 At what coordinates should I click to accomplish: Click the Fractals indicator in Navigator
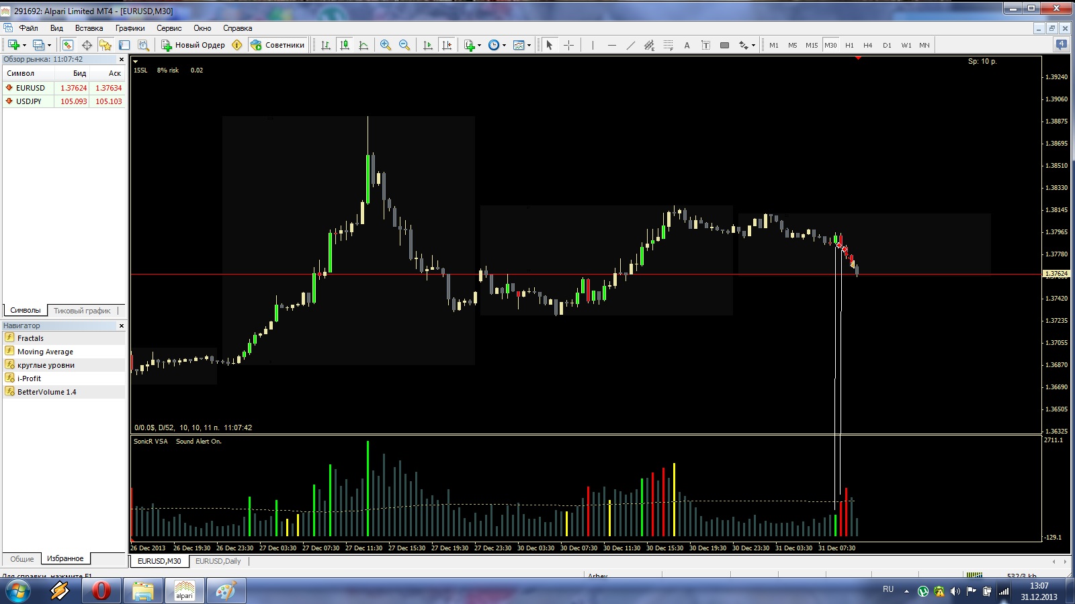pyautogui.click(x=64, y=338)
